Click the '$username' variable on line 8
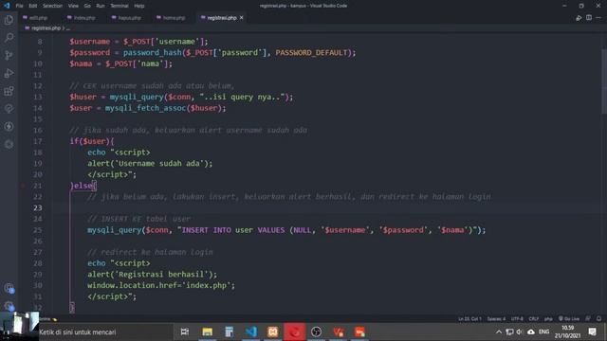The image size is (607, 341). pyautogui.click(x=90, y=42)
